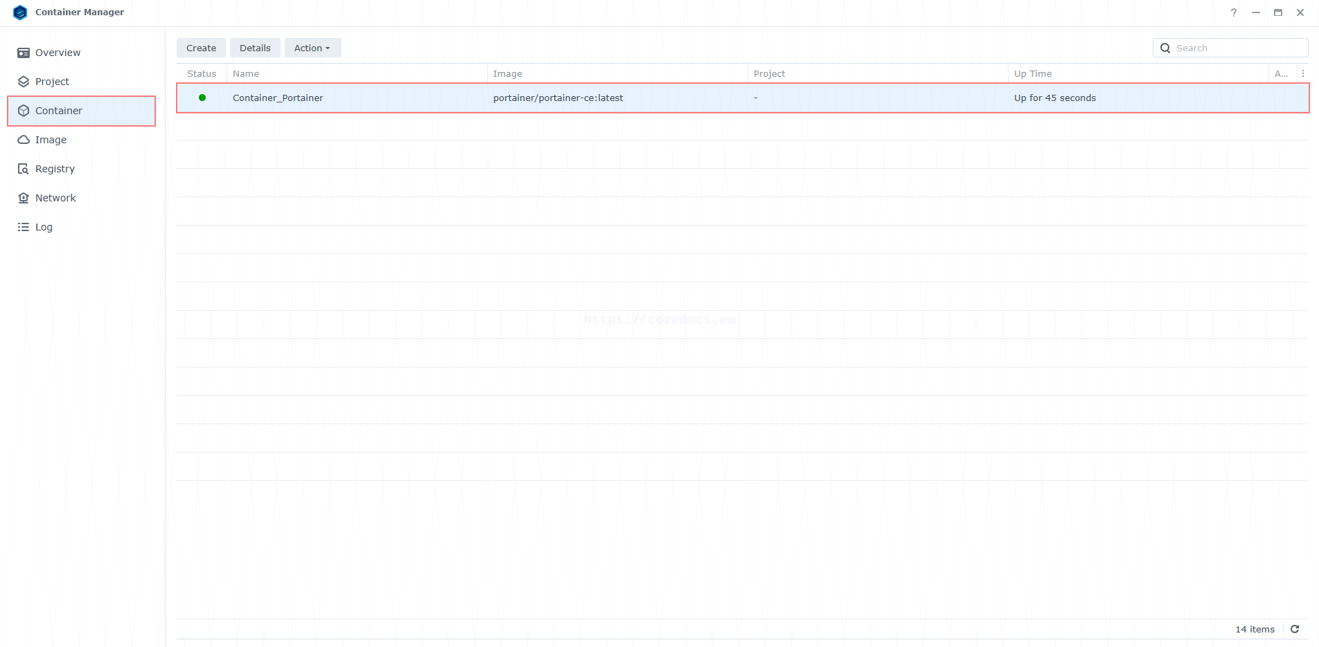
Task: Click the truncated A... column header
Action: point(1282,73)
